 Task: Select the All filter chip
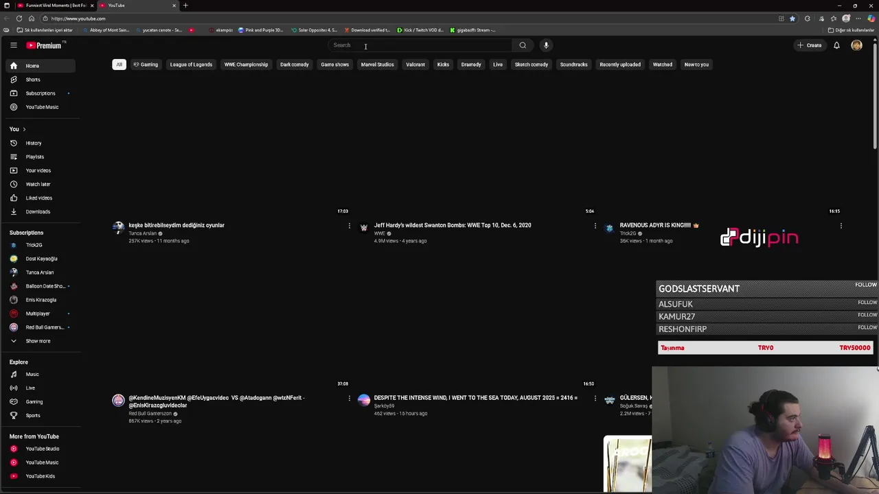click(119, 64)
